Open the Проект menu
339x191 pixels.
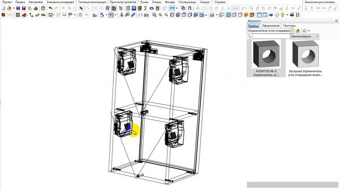[7, 2]
